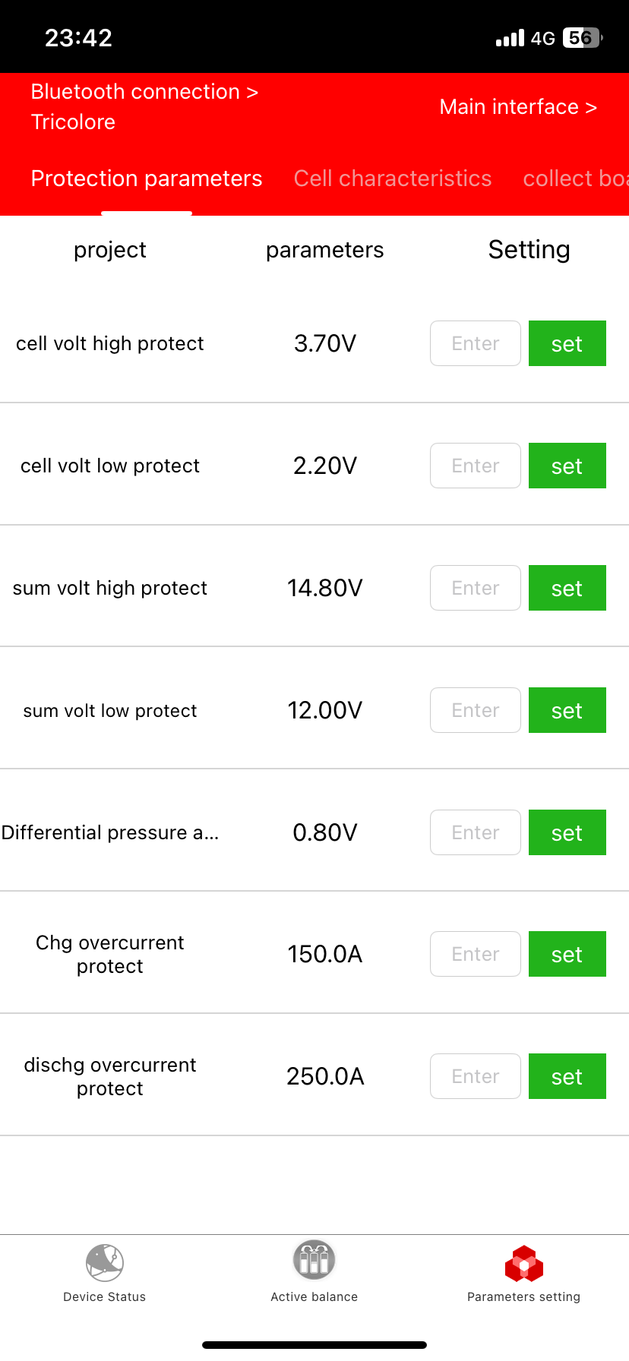
Task: Tap the Active balance battery icon
Action: coord(314,1260)
